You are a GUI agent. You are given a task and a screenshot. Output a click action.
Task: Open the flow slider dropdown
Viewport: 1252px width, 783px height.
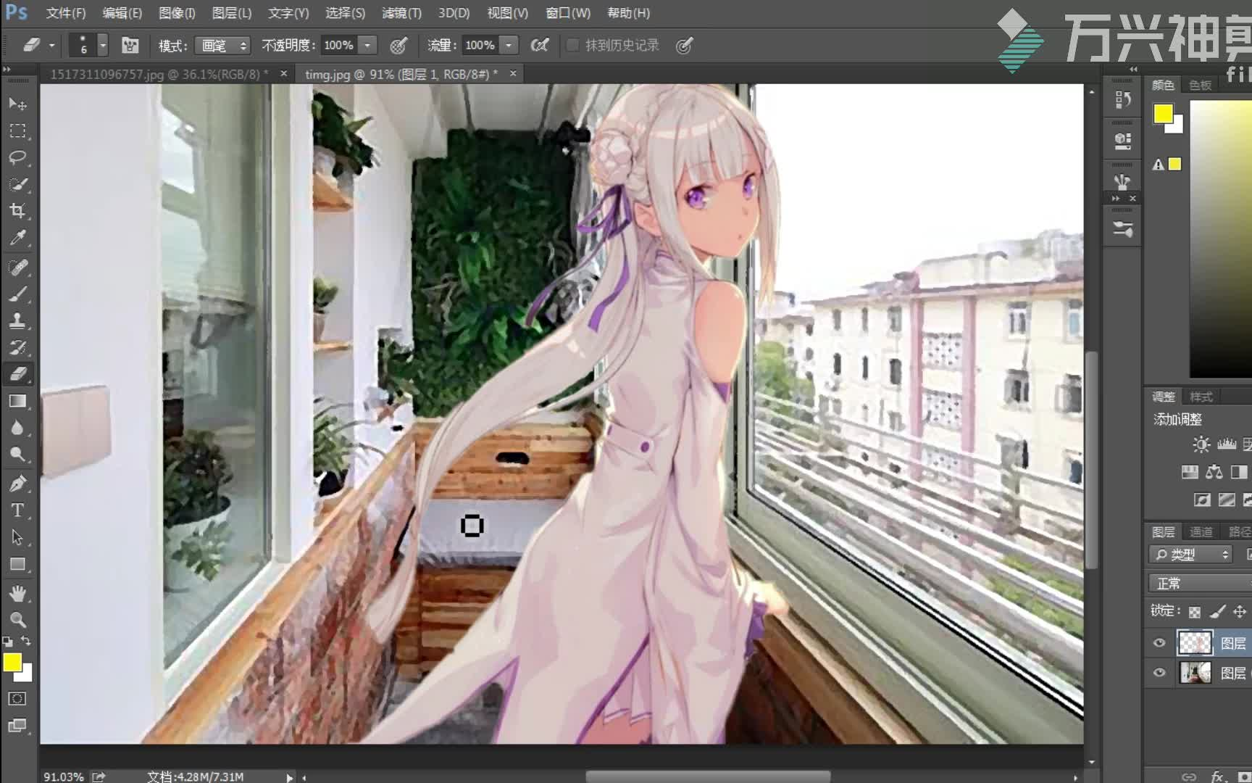point(509,46)
